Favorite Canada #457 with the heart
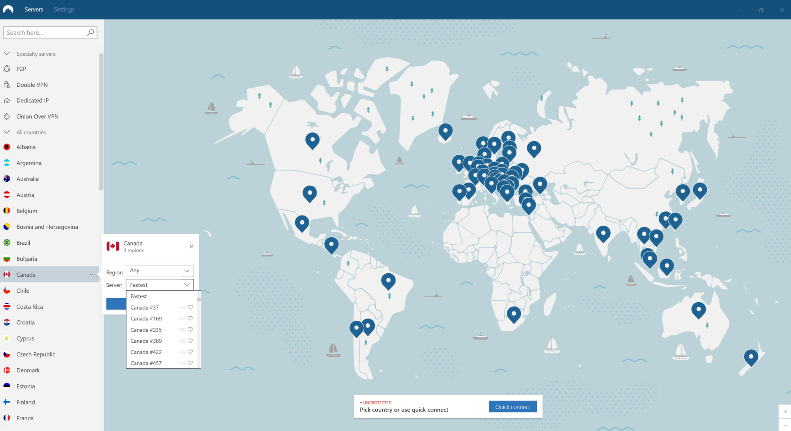 (x=190, y=363)
